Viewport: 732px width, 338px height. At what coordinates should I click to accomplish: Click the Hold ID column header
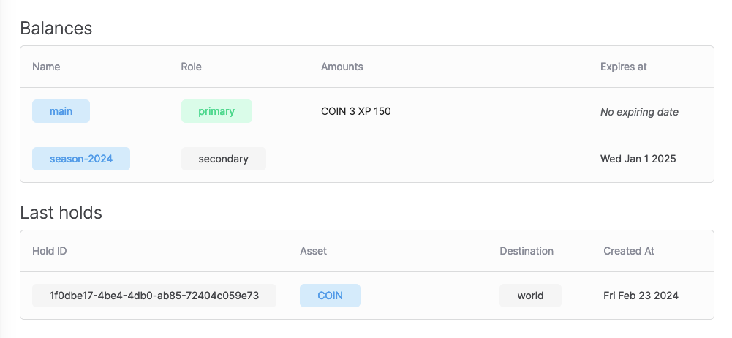[50, 251]
